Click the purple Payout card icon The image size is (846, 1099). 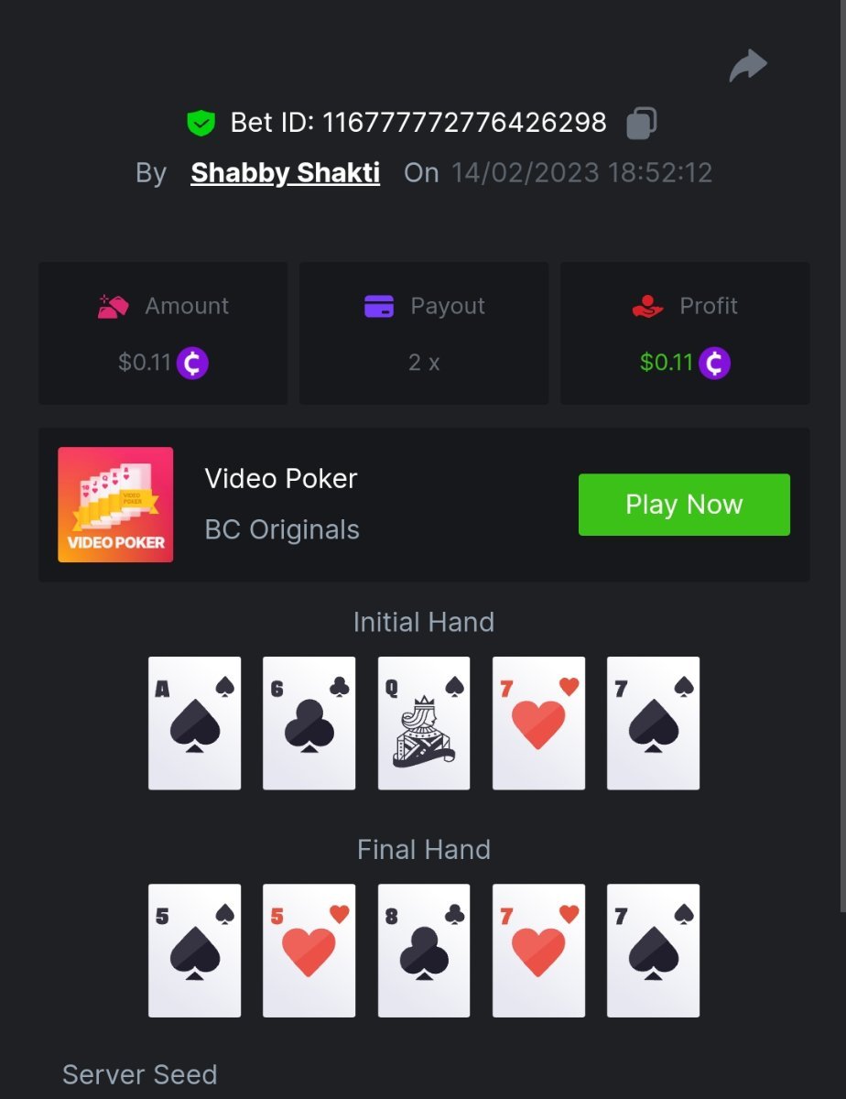(x=379, y=306)
